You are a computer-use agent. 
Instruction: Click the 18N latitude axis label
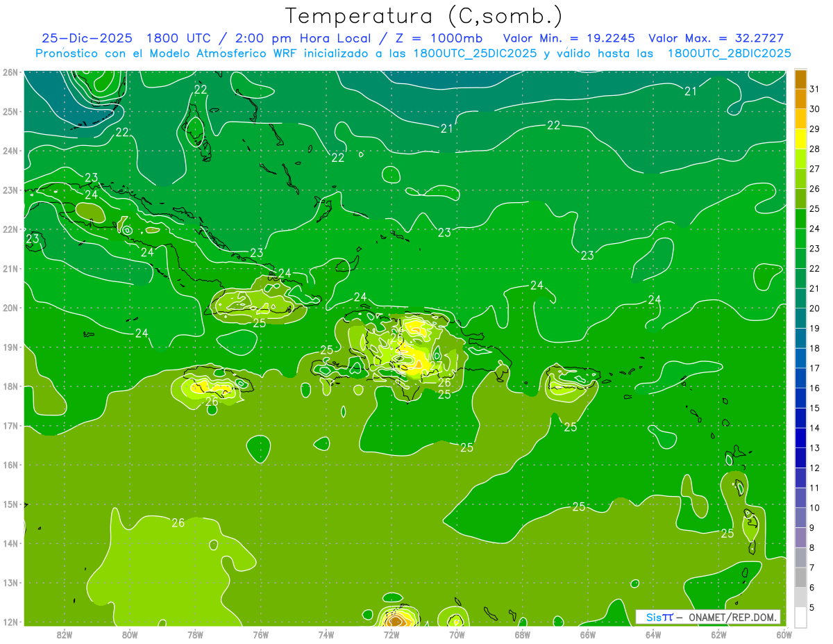(x=10, y=386)
